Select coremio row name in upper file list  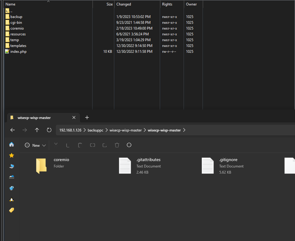(x=17, y=28)
